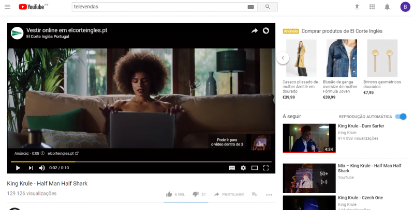This screenshot has width=414, height=210.
Task: Click the PARTILHAR share button
Action: click(x=229, y=195)
